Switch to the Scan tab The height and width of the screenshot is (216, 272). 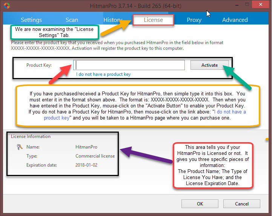[72, 20]
